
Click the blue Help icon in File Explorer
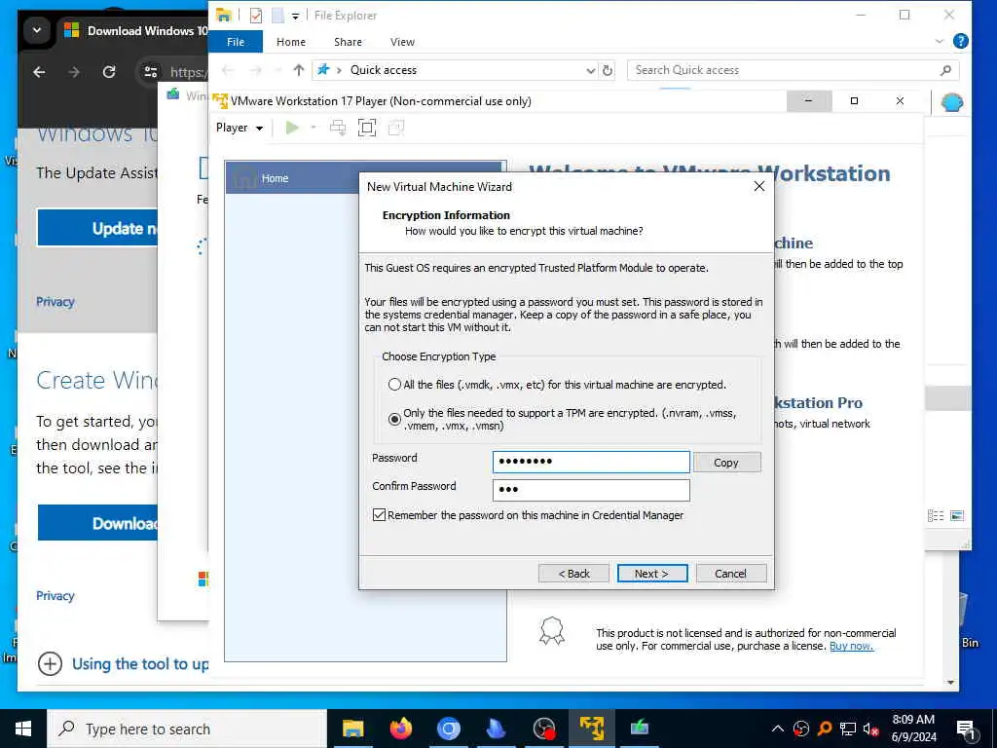click(961, 41)
